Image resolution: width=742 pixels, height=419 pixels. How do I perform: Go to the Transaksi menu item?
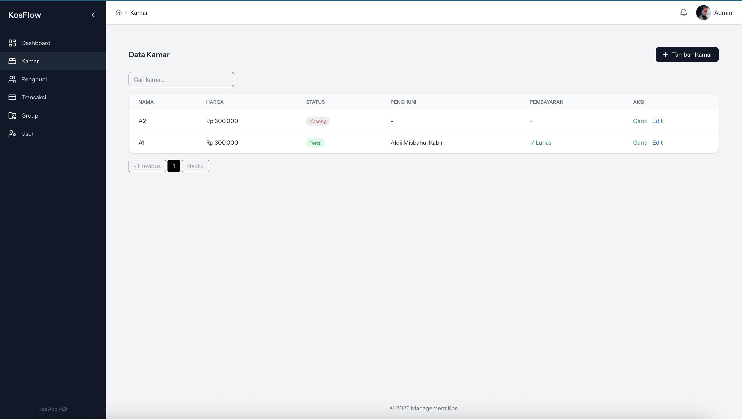pyautogui.click(x=34, y=97)
